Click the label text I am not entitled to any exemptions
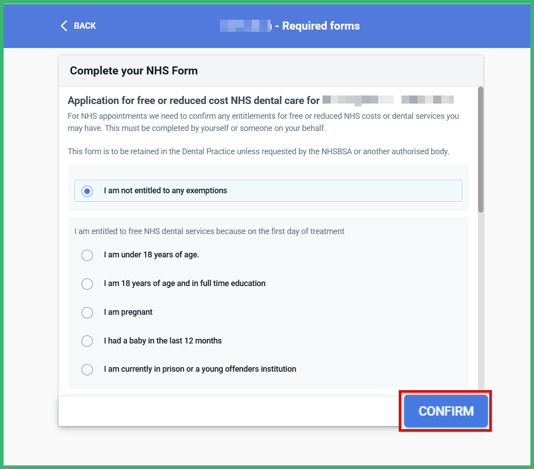This screenshot has width=534, height=469. [x=165, y=191]
